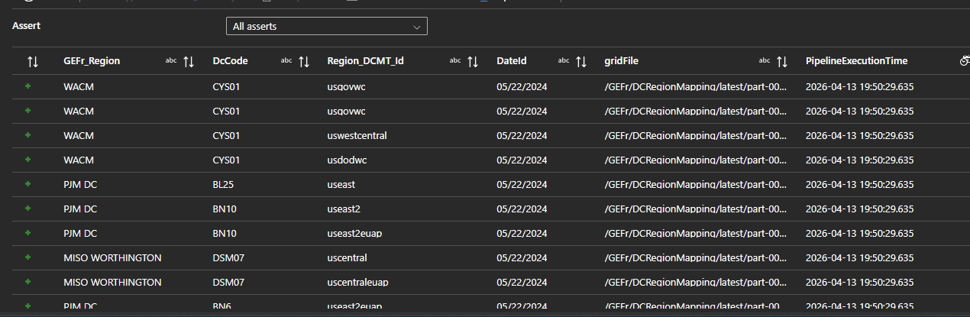970x317 pixels.
Task: Click BN10 in the BN10 useast2euap row
Action: click(224, 234)
